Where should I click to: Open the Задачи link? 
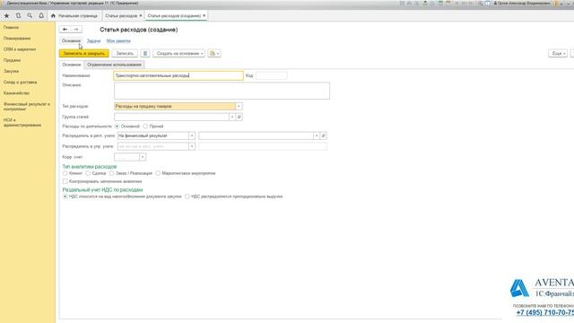coord(93,40)
